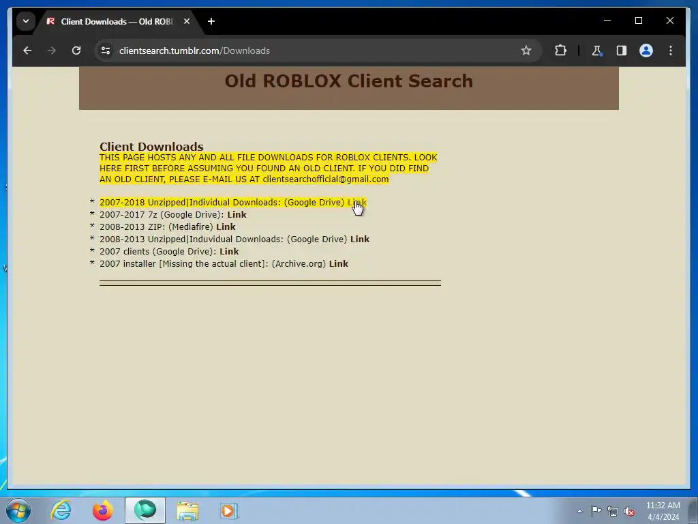Select the active browser taskbar button

pyautogui.click(x=145, y=510)
